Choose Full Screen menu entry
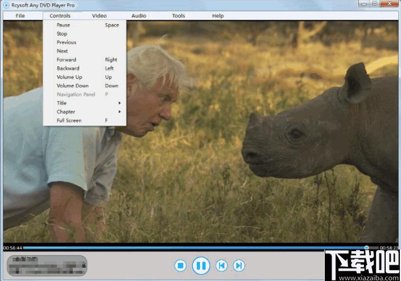Screen dimensions: 401x281 click(x=85, y=121)
